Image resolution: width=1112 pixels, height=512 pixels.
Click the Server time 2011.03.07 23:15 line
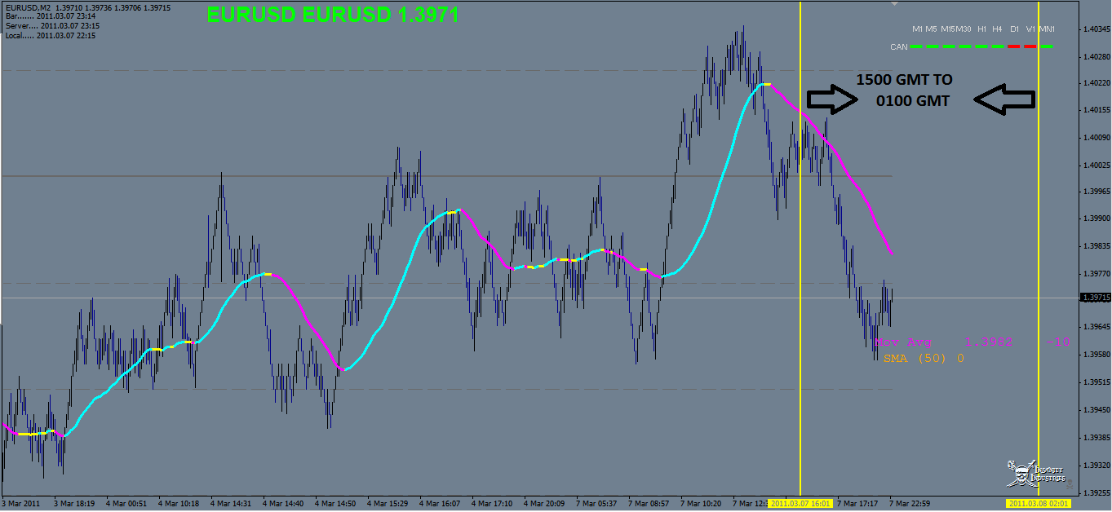click(x=51, y=26)
